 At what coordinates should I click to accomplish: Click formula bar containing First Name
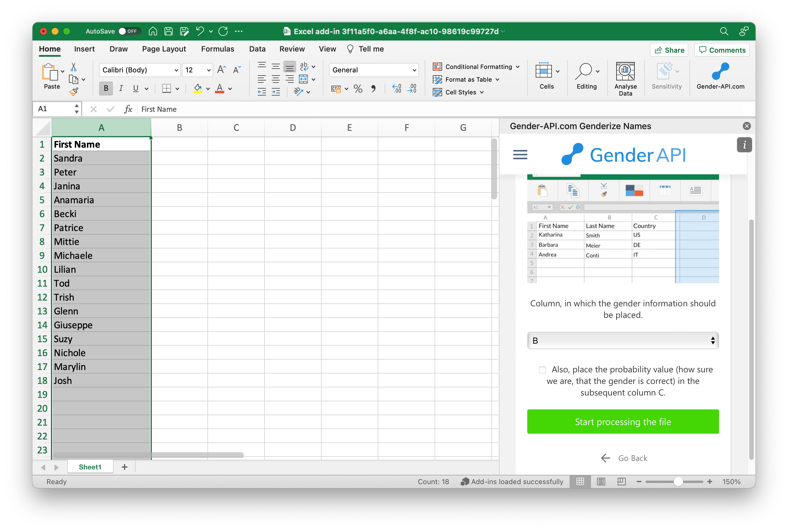pos(446,109)
